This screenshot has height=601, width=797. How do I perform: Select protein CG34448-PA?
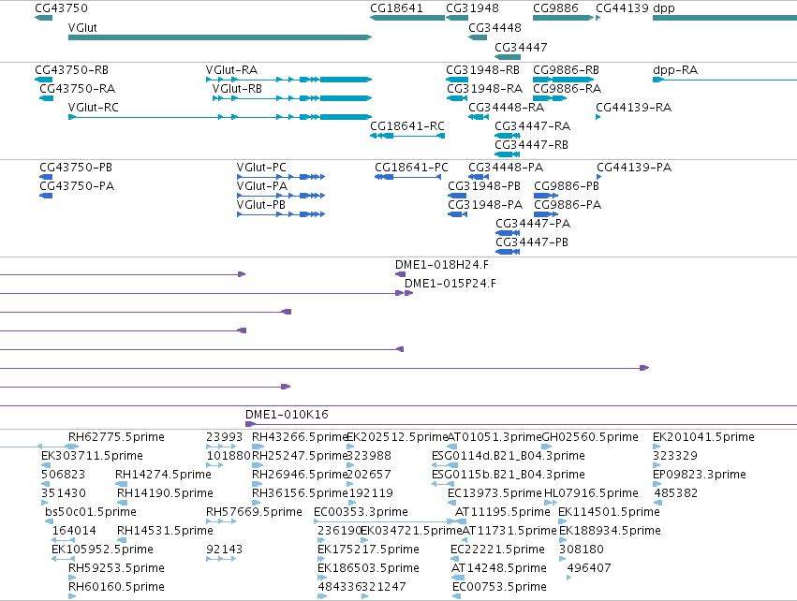[x=479, y=177]
